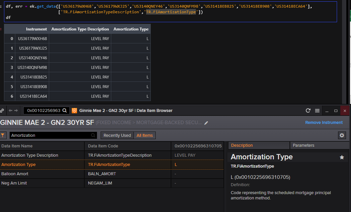Click instrument cell US3140QNEY46

pyautogui.click(x=32, y=58)
